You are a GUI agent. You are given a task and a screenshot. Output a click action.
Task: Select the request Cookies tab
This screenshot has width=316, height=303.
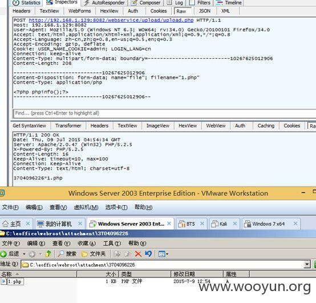(x=159, y=11)
